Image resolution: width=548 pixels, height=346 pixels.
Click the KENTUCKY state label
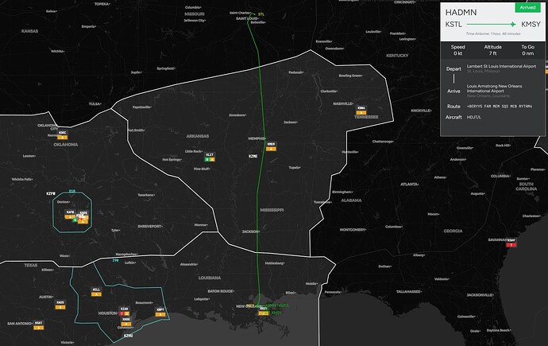397,56
